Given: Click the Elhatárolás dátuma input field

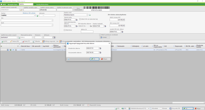Looking at the screenshot, I should [x=93, y=48].
